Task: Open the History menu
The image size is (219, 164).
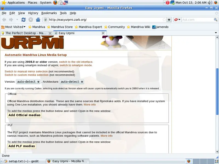Action: (x=33, y=13)
